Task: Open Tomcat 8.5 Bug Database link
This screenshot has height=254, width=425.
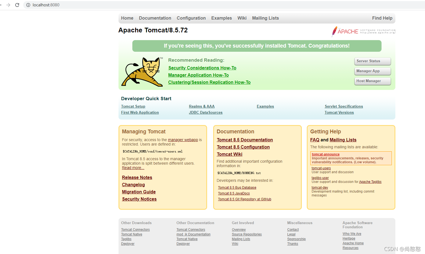Action: click(x=237, y=188)
